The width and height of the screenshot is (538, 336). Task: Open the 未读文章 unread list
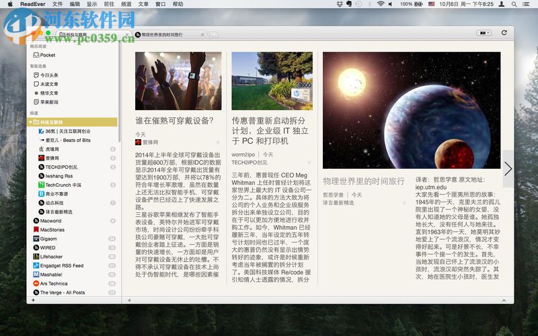[x=46, y=84]
